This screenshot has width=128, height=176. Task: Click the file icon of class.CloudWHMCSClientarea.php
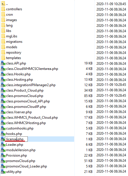point(3,68)
